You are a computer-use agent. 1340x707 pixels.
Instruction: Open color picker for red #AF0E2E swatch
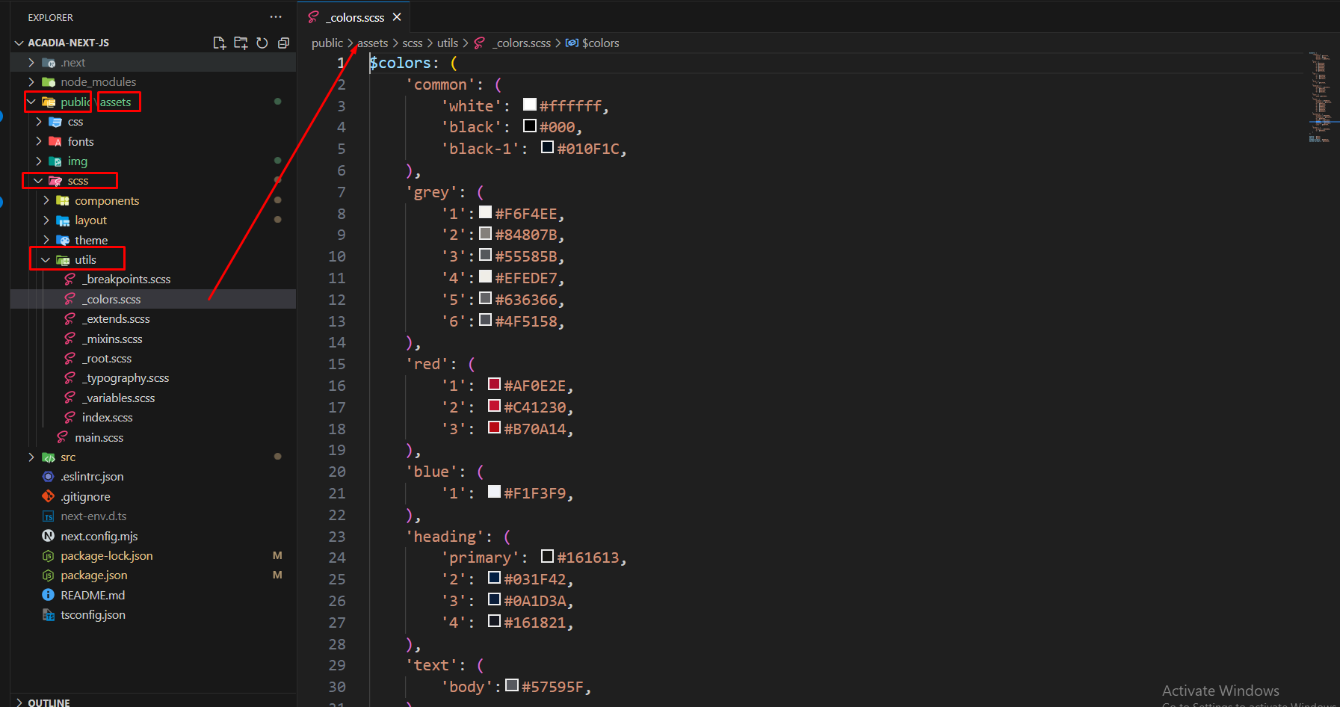494,384
